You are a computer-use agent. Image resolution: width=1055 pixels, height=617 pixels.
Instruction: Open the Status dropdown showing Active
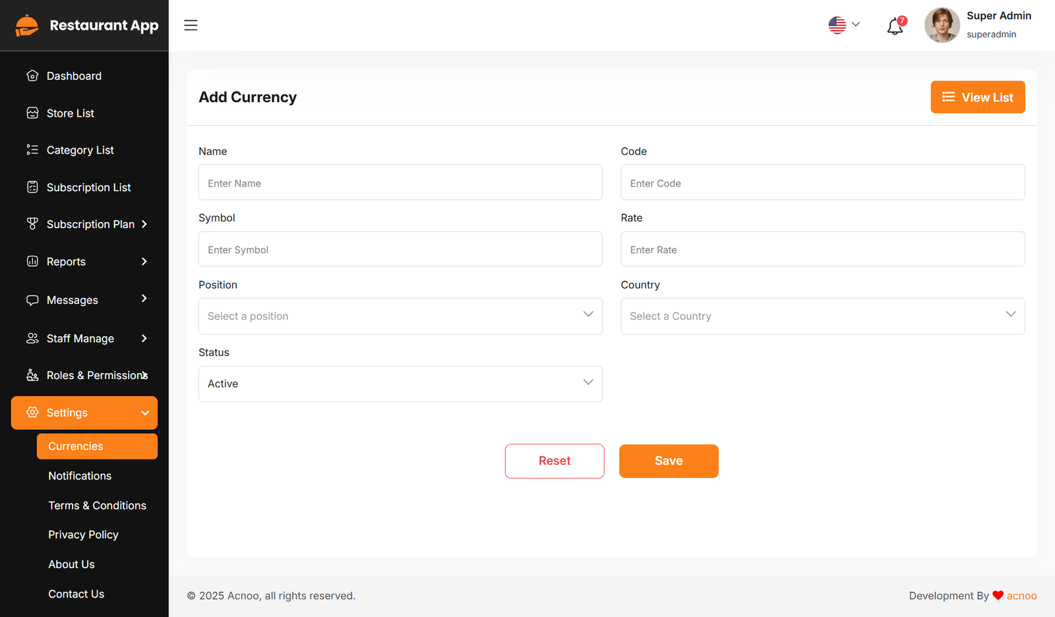[x=400, y=384]
